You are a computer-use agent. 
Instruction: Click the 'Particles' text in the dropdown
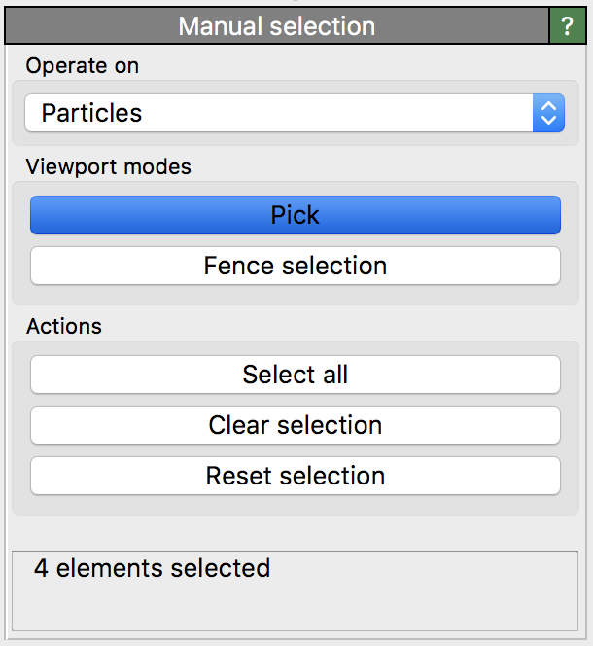click(x=91, y=113)
